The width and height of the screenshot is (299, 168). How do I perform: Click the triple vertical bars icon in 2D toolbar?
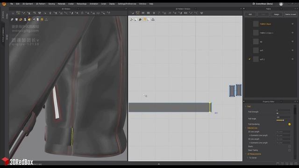point(185,13)
